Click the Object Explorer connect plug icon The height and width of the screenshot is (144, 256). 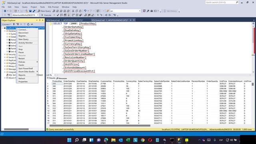pyautogui.click(x=14, y=24)
